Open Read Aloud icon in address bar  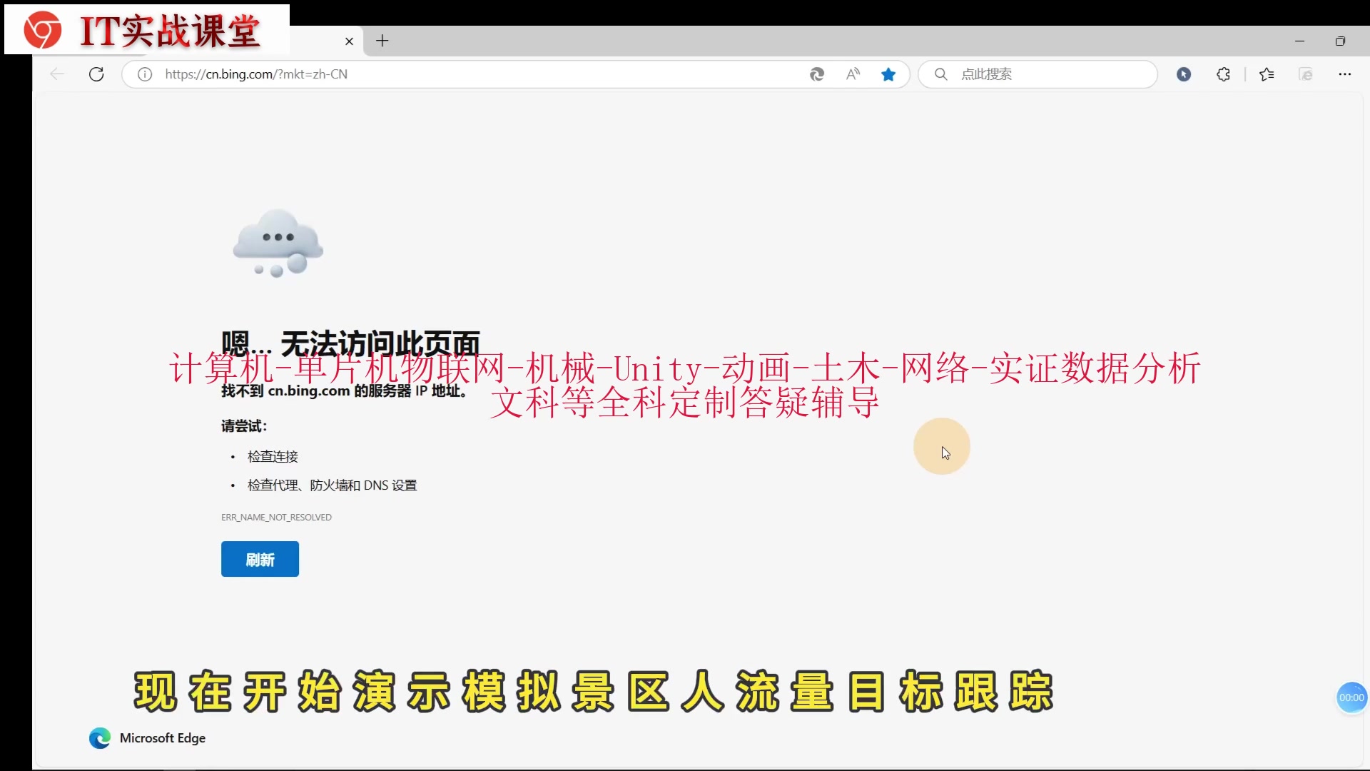pos(853,74)
